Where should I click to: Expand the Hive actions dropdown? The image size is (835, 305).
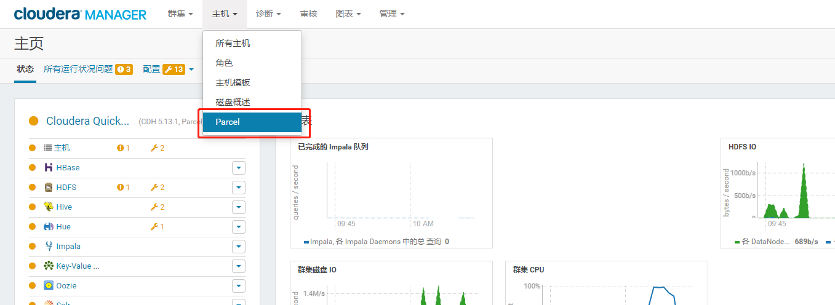pos(239,207)
